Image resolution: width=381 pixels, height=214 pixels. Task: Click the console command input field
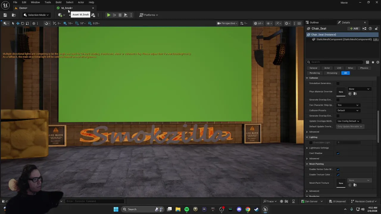[95, 201]
